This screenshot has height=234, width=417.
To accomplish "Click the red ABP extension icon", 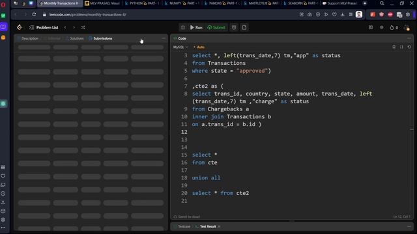I will pos(390,14).
